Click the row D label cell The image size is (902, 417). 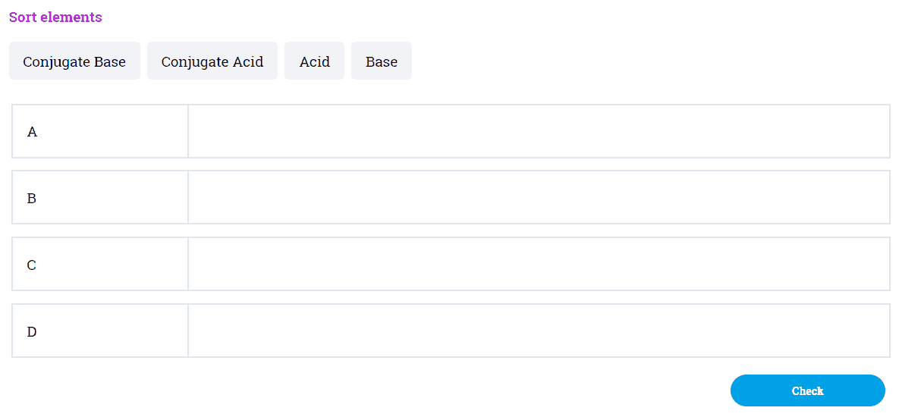pyautogui.click(x=100, y=331)
